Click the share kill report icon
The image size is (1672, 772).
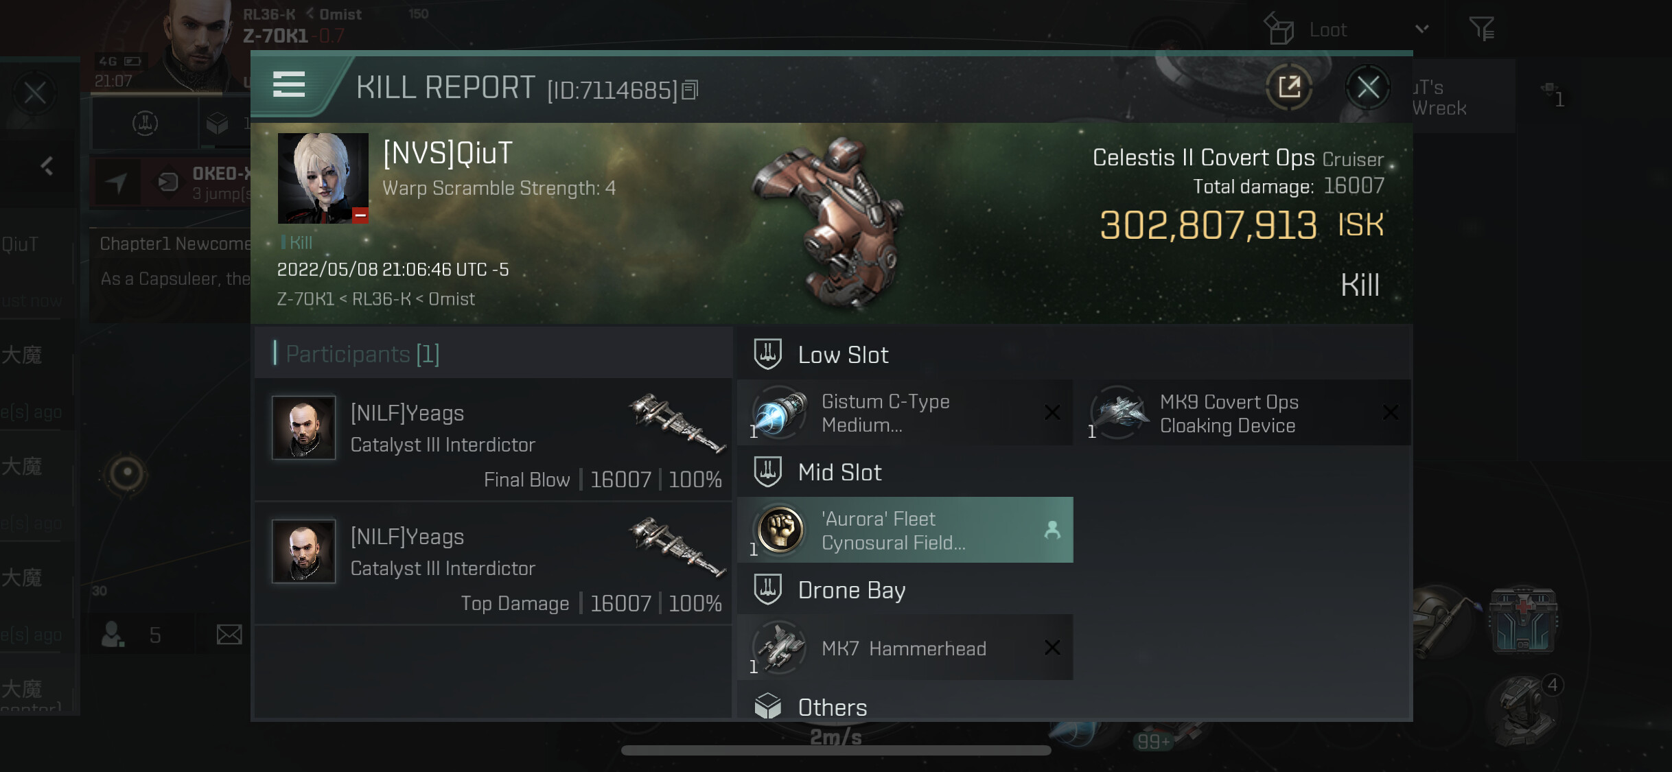pos(1289,87)
